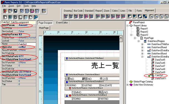
Task: Click the Align Left edges icon
Action: [66, 16]
